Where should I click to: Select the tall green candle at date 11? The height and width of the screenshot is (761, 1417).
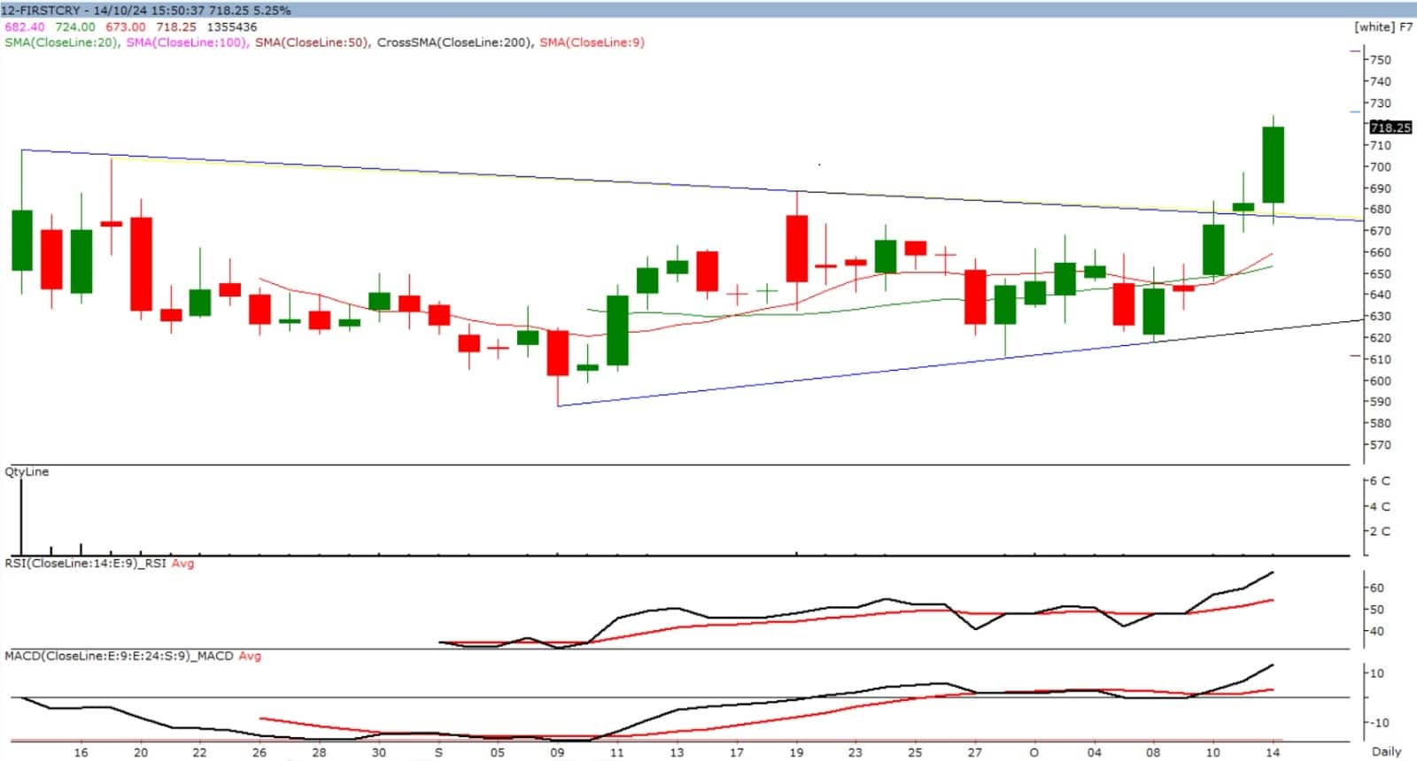pos(617,330)
